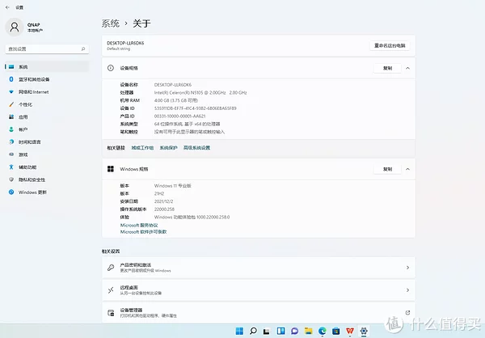485x338 pixels.
Task: Open 网络和 Internet settings
Action: (x=47, y=92)
